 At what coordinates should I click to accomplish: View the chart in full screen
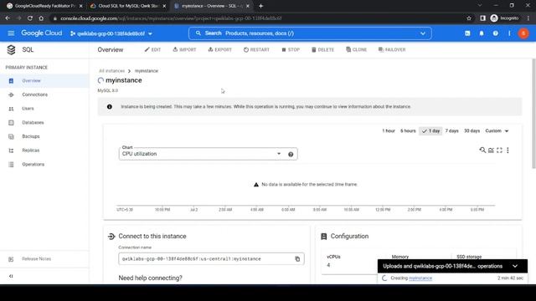pos(499,150)
